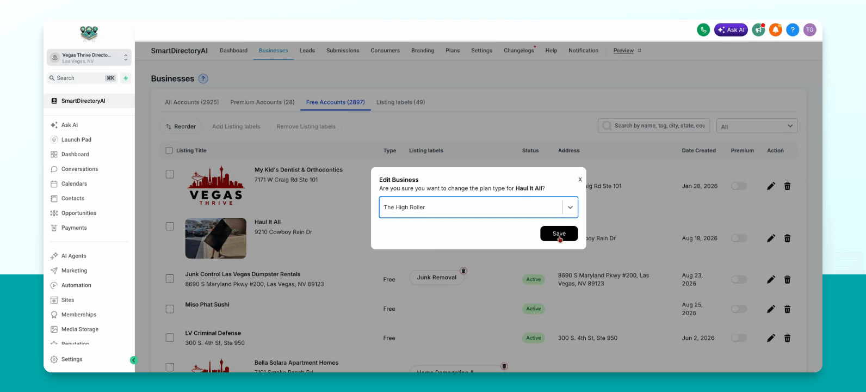Open the megaphone announcements icon

758,30
